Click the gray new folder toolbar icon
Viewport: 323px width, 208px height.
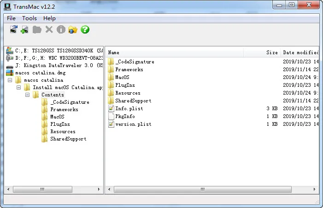37,29
